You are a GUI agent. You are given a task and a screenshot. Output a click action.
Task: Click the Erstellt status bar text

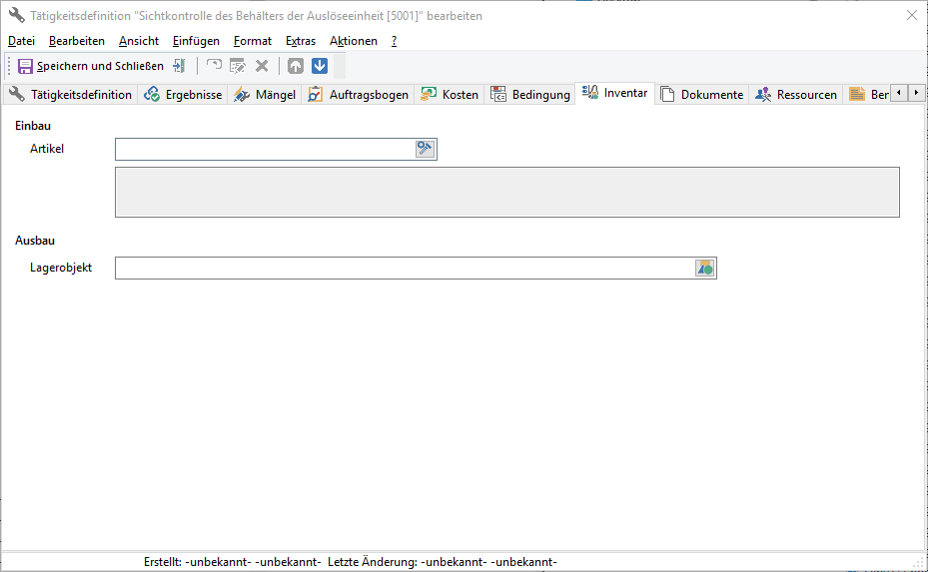[232, 562]
